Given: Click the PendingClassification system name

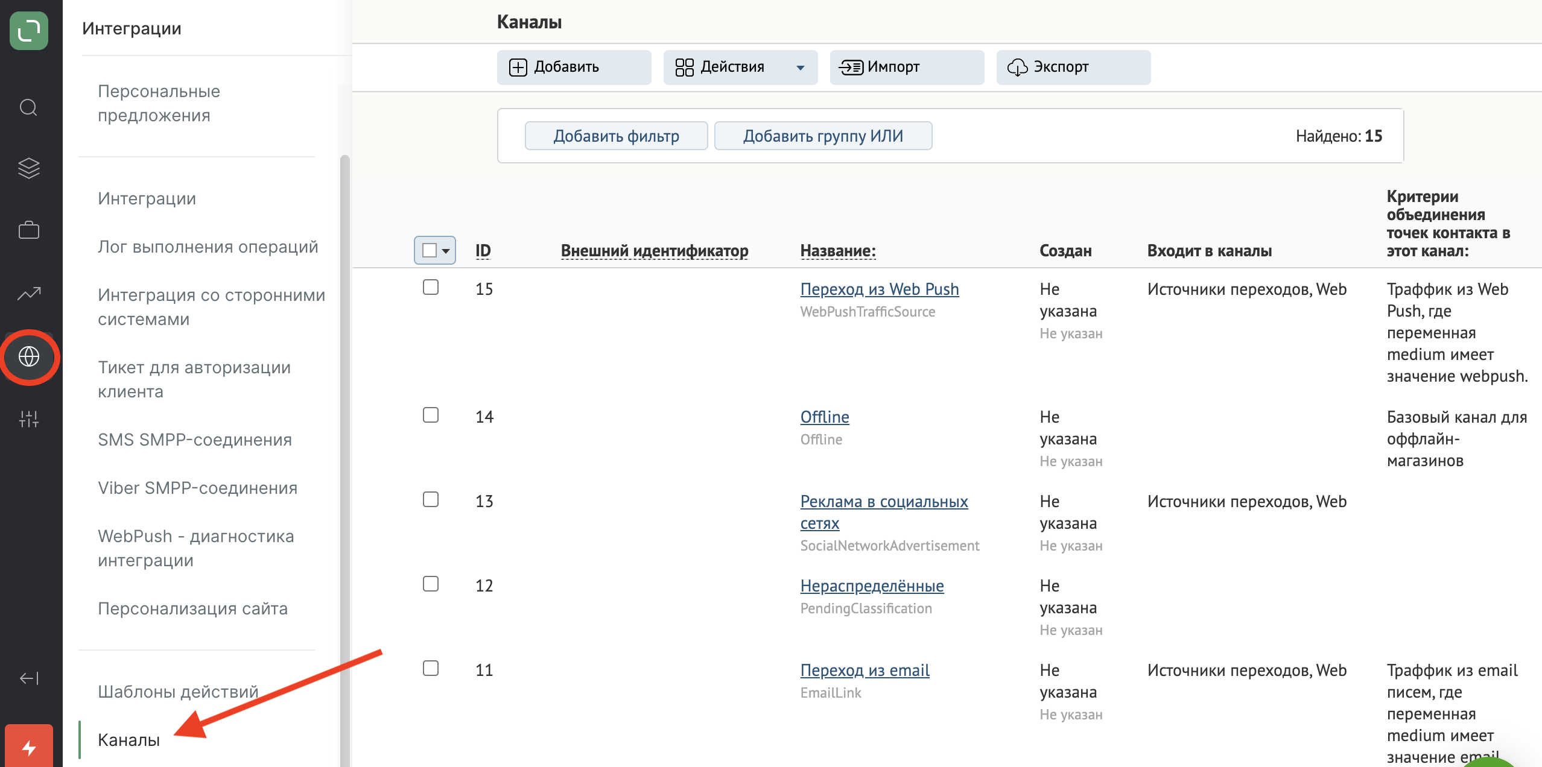Looking at the screenshot, I should pyautogui.click(x=866, y=608).
